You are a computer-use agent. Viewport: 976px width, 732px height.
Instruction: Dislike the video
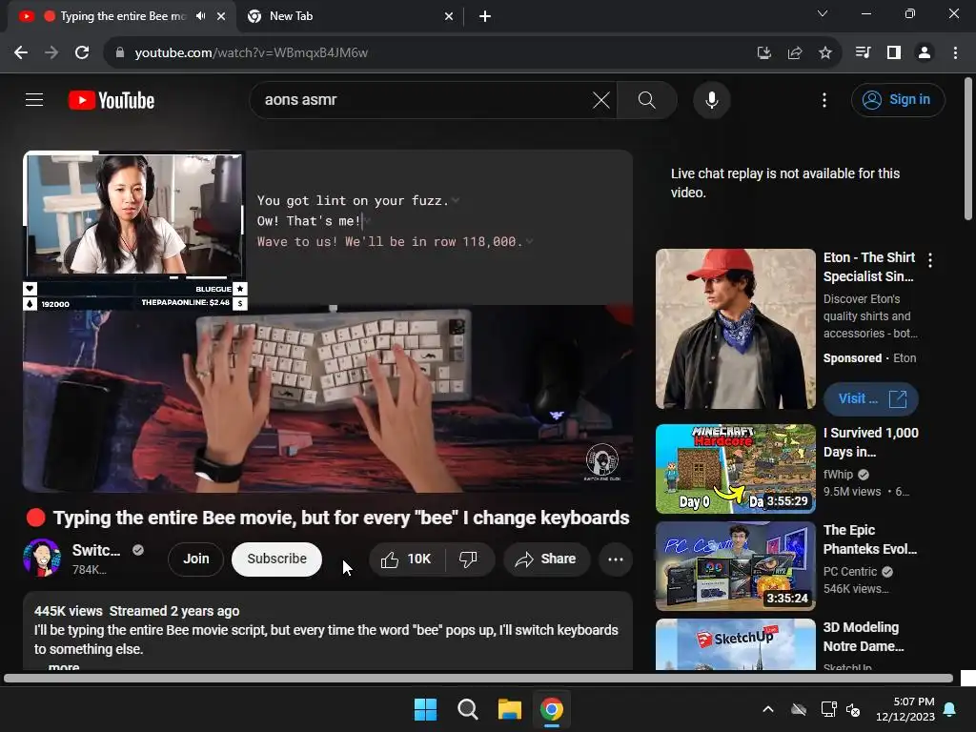click(x=469, y=559)
